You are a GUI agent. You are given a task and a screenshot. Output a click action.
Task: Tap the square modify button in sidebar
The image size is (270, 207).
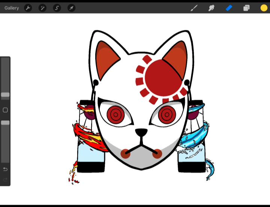tap(5, 110)
